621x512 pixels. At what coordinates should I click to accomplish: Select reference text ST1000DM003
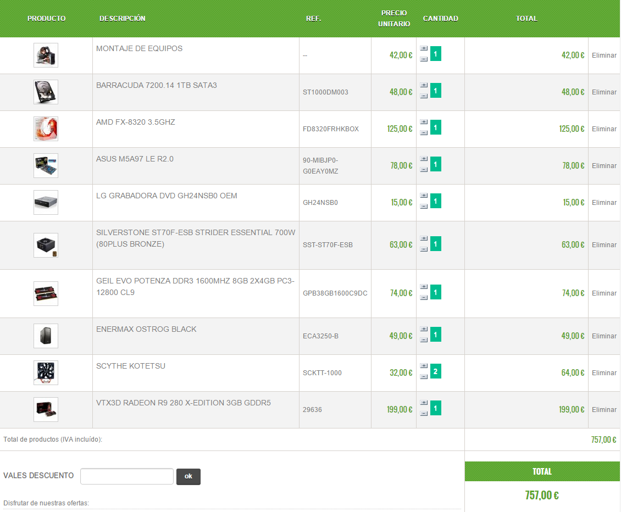click(325, 92)
